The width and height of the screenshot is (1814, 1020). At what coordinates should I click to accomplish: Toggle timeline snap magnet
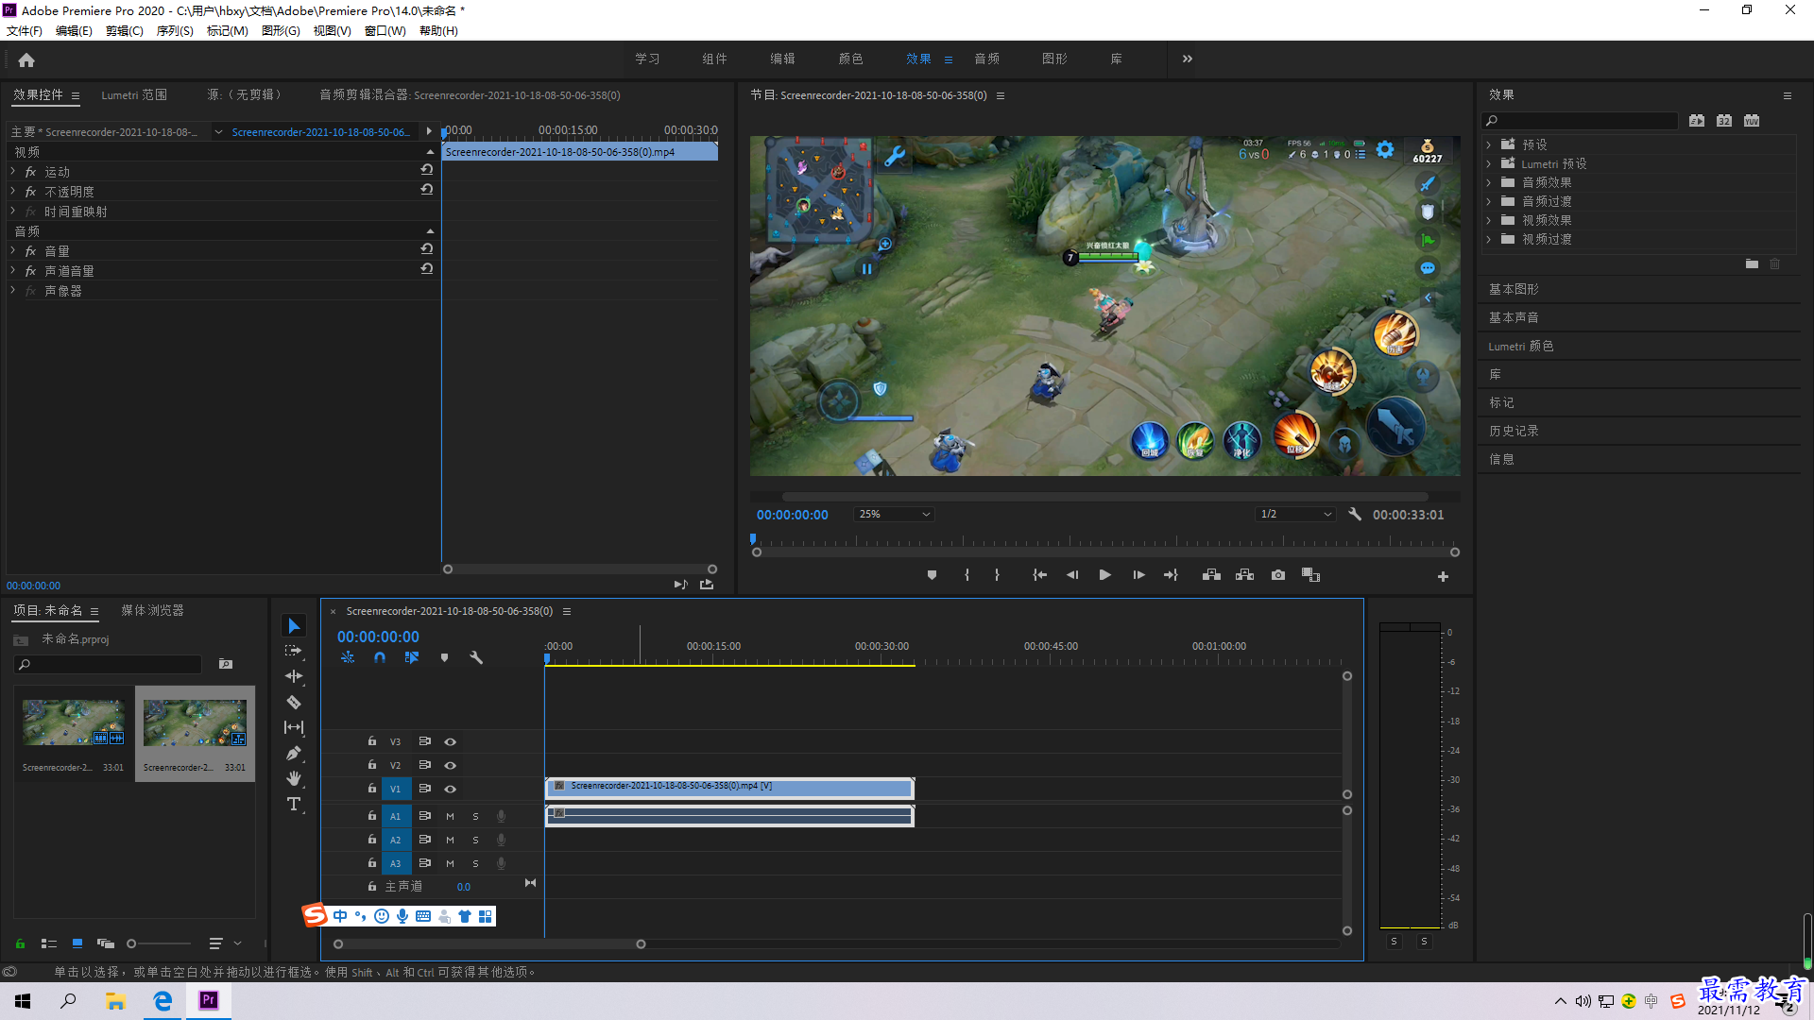click(380, 657)
